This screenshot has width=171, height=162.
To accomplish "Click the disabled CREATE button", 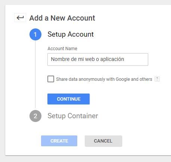I will (x=59, y=141).
